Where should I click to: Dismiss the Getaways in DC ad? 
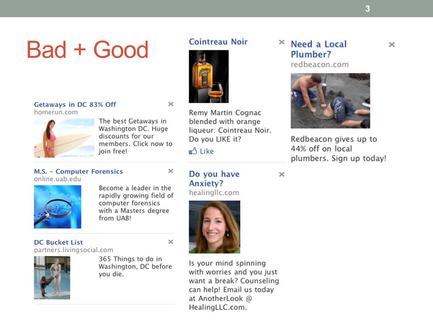pyautogui.click(x=170, y=104)
